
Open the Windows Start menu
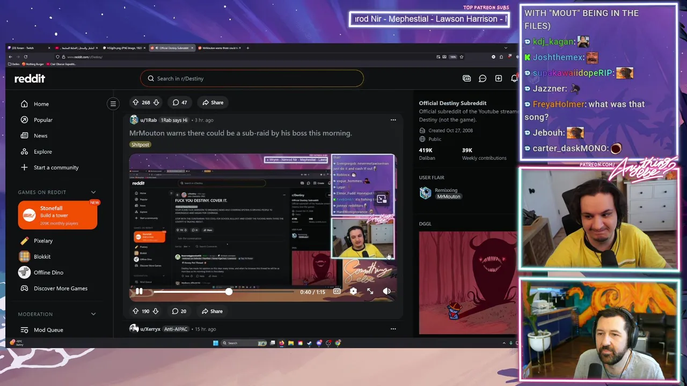point(216,343)
